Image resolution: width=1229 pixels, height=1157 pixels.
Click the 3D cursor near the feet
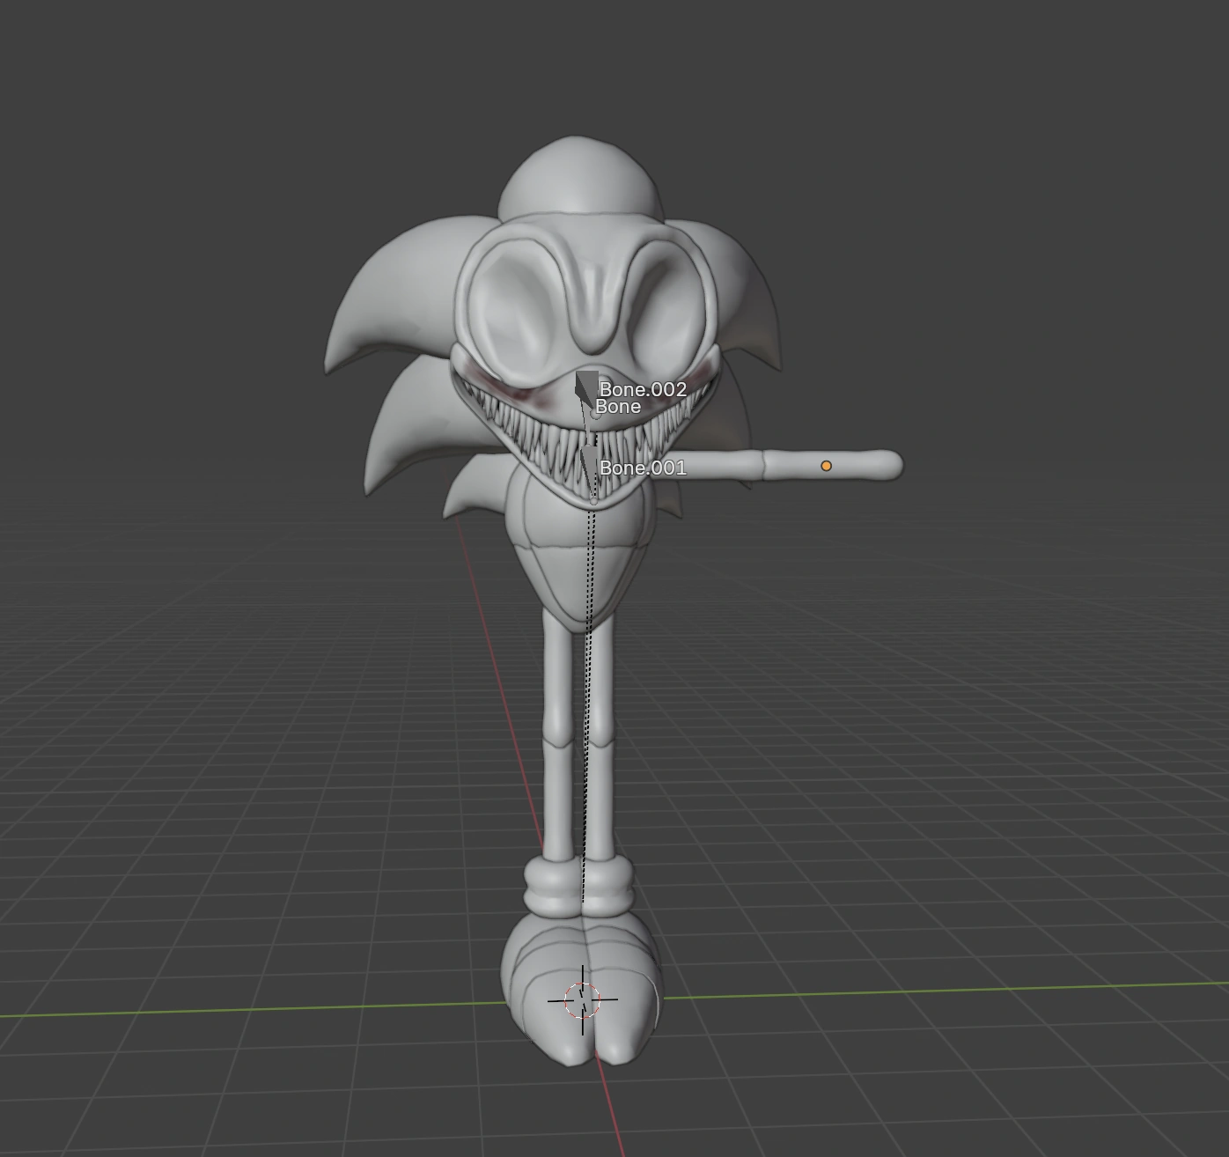(583, 1001)
